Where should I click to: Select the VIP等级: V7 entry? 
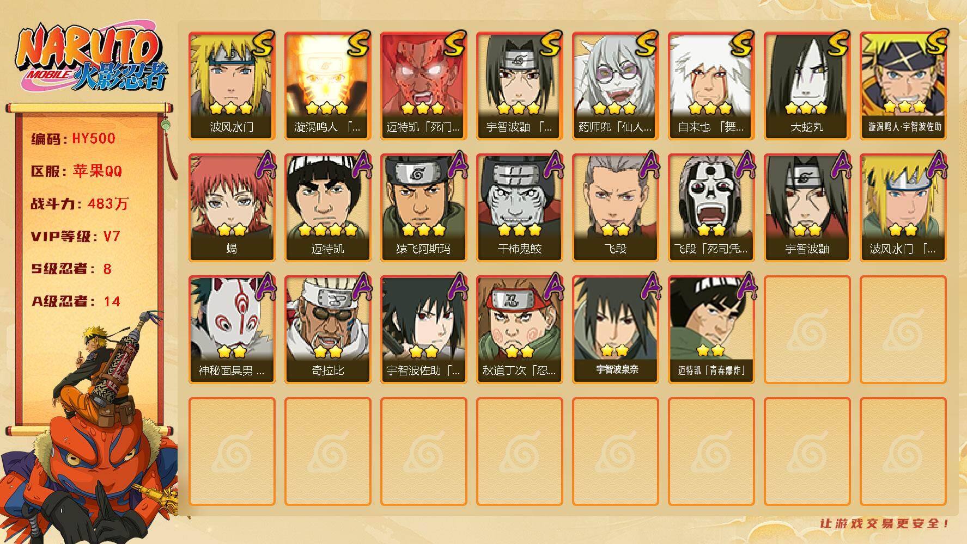76,237
